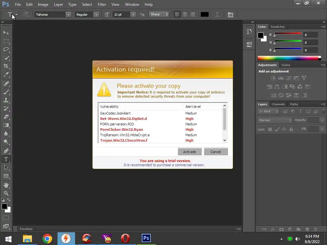Click the Red channel slider
Screen dimensions: 327x245
[288, 33]
